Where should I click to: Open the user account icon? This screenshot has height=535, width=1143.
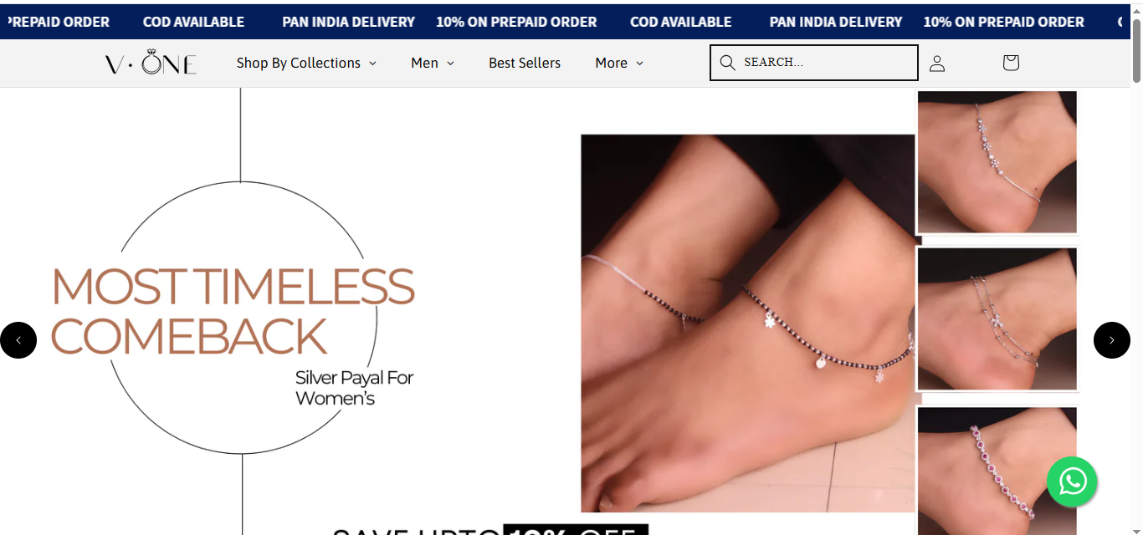937,63
